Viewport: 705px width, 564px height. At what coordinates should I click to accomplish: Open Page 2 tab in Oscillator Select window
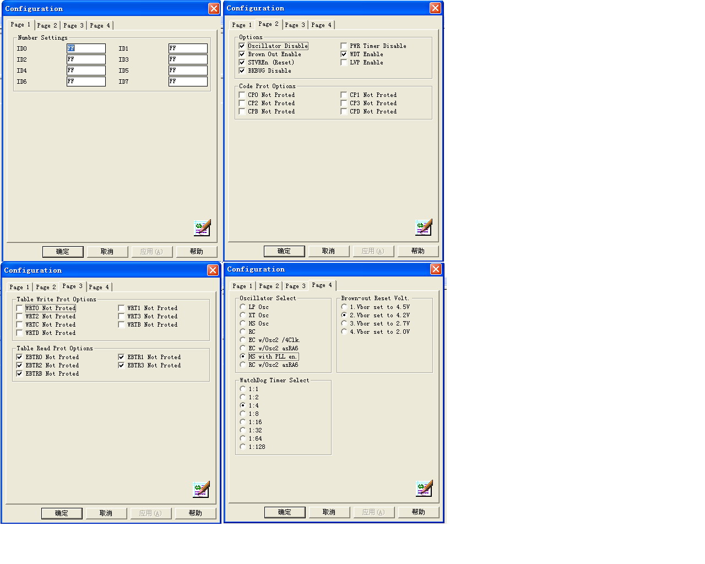coord(269,286)
